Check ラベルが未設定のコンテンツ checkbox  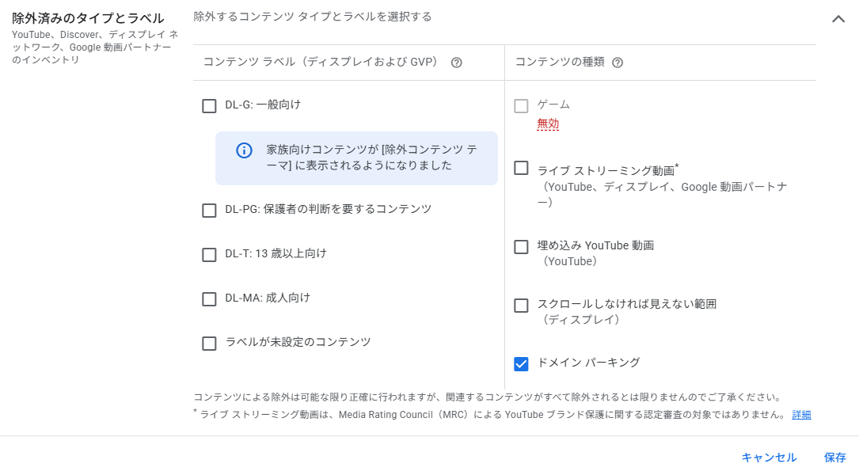click(x=209, y=344)
